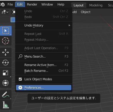Select the Annotate pencil tool
Viewport: 113px width, 112px height.
click(x=6, y=95)
